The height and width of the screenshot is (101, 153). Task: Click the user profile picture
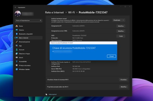pyautogui.click(x=18, y=13)
